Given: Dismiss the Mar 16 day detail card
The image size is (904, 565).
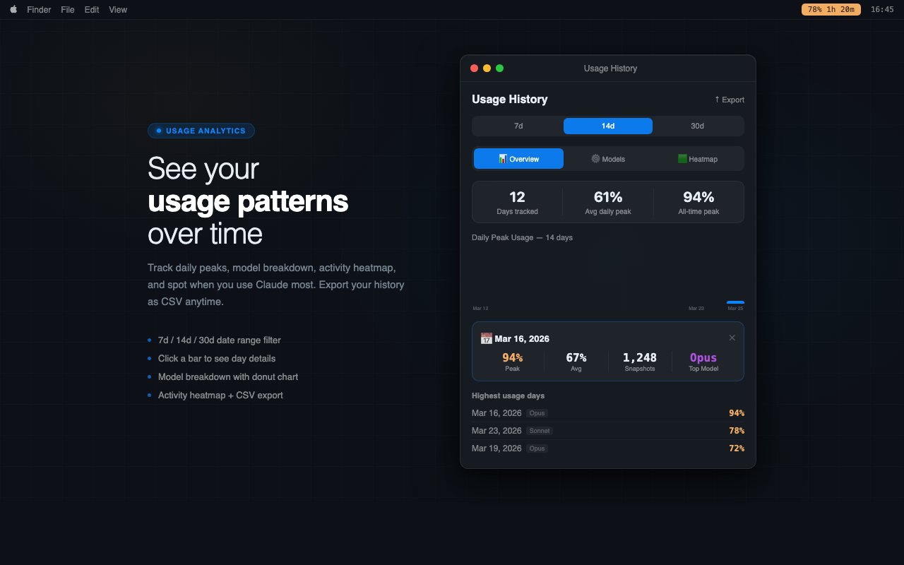Looking at the screenshot, I should (732, 338).
